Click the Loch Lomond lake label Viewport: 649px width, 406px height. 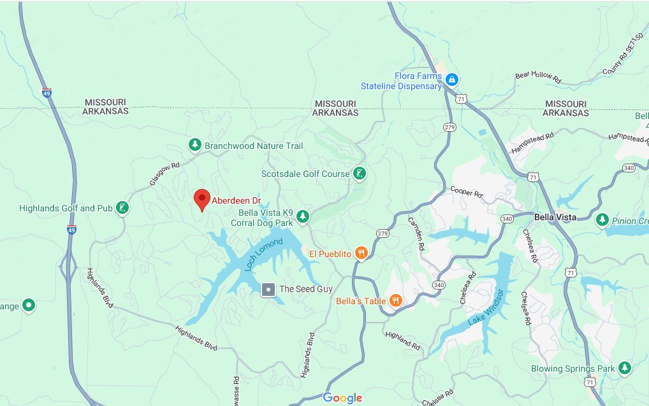pos(264,255)
